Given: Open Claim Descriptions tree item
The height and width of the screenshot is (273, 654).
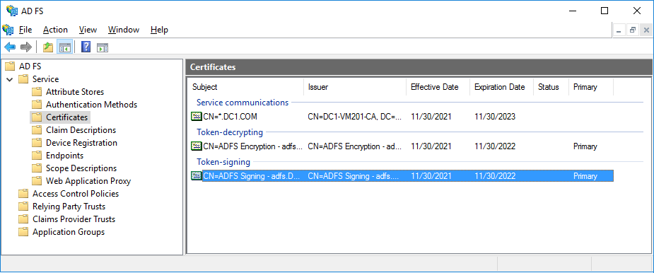Looking at the screenshot, I should (81, 130).
